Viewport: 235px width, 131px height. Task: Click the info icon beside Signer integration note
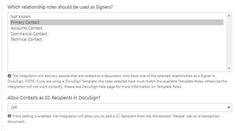pyautogui.click(x=9, y=76)
